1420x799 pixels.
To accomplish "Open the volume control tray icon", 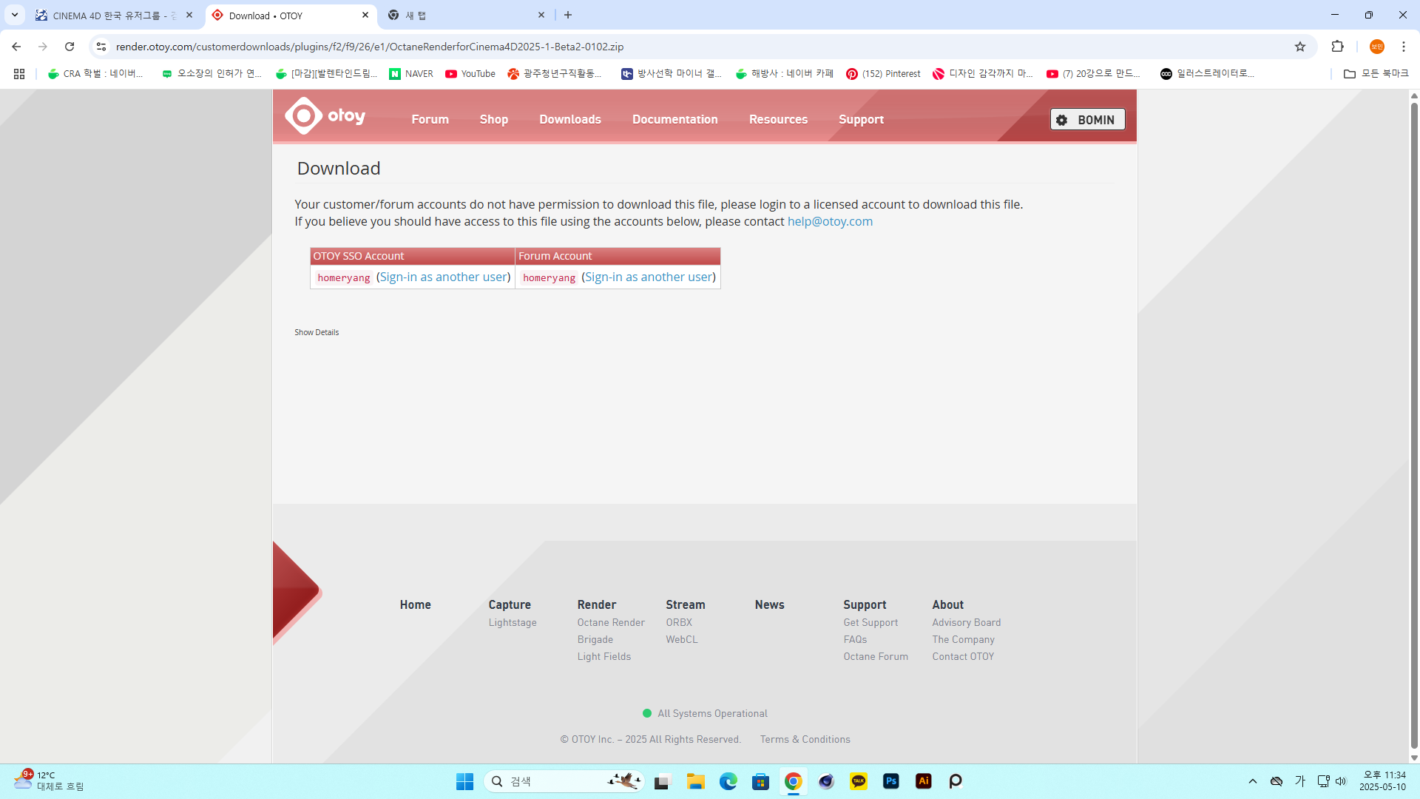I will pos(1341,781).
